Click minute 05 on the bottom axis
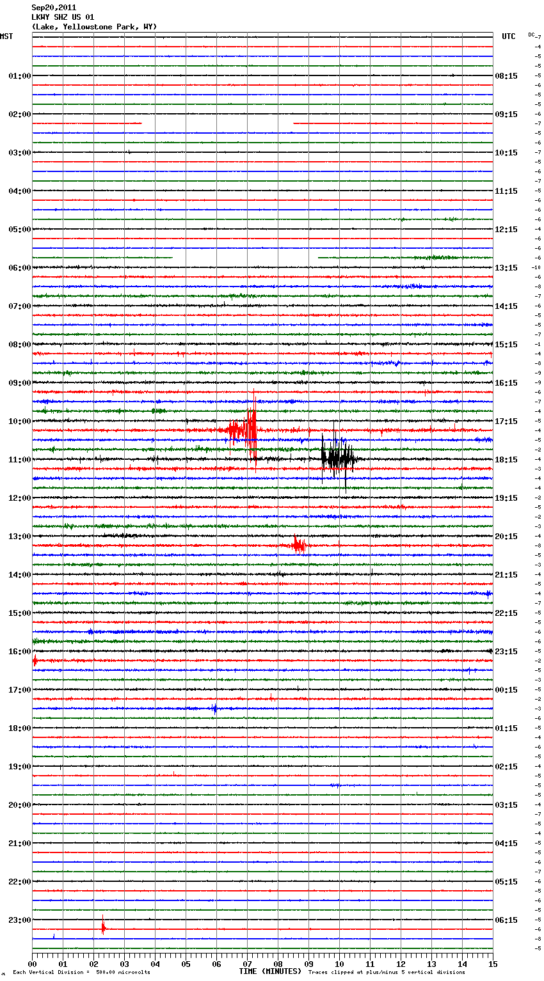This screenshot has width=544, height=981. (x=186, y=964)
